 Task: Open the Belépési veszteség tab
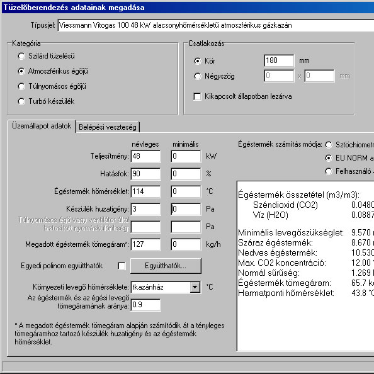click(108, 127)
